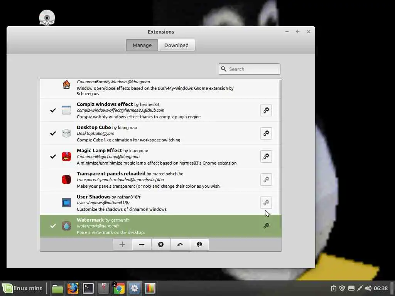Screen dimensions: 395x296
Task: Open the Linux Mint menu button
Action: pyautogui.click(x=22, y=288)
